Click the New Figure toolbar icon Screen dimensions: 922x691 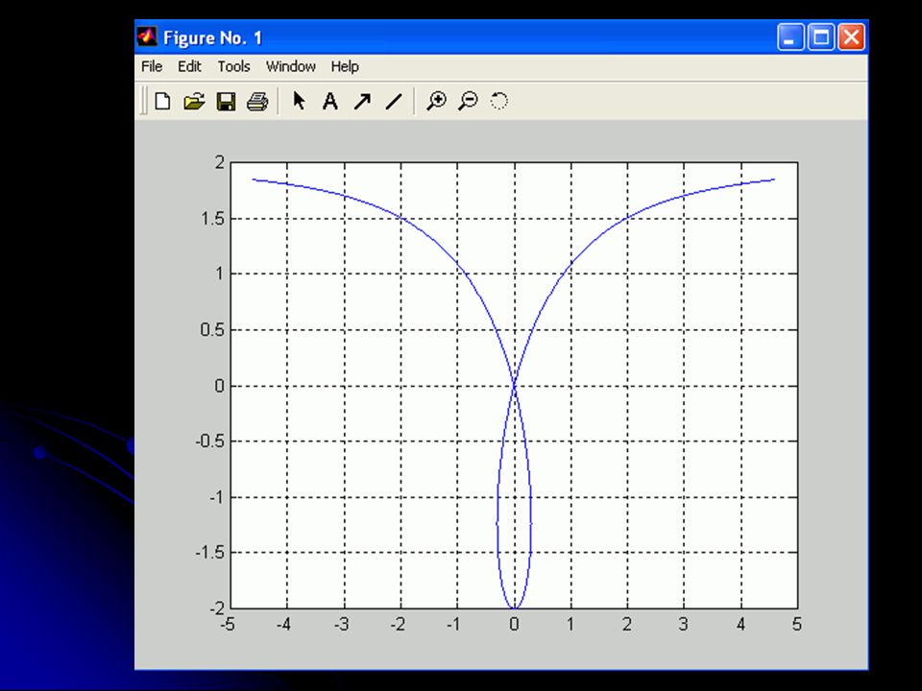pyautogui.click(x=163, y=101)
